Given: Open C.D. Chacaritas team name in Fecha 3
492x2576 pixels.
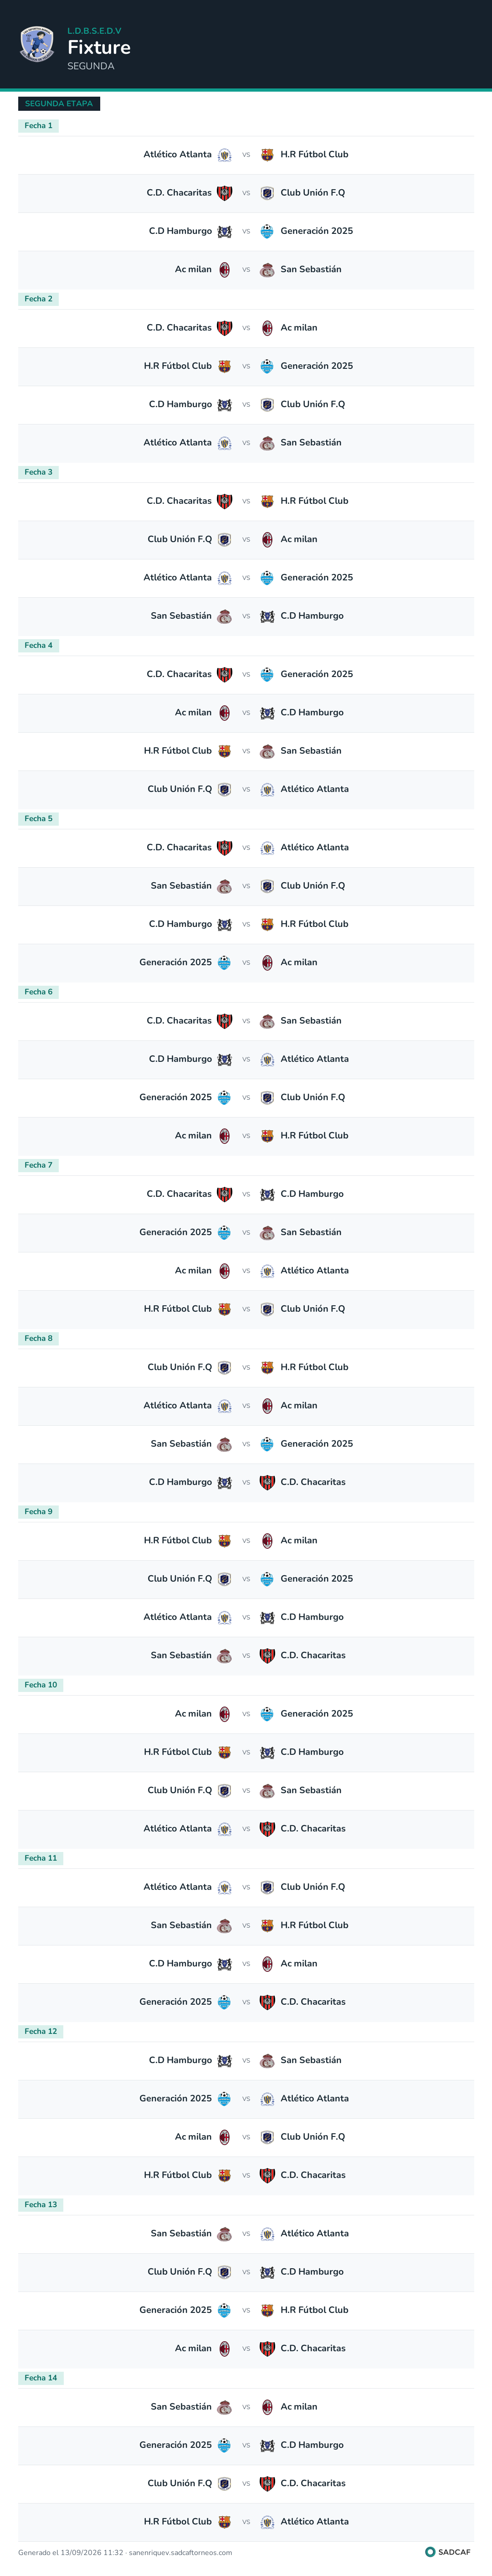Looking at the screenshot, I should tap(179, 501).
